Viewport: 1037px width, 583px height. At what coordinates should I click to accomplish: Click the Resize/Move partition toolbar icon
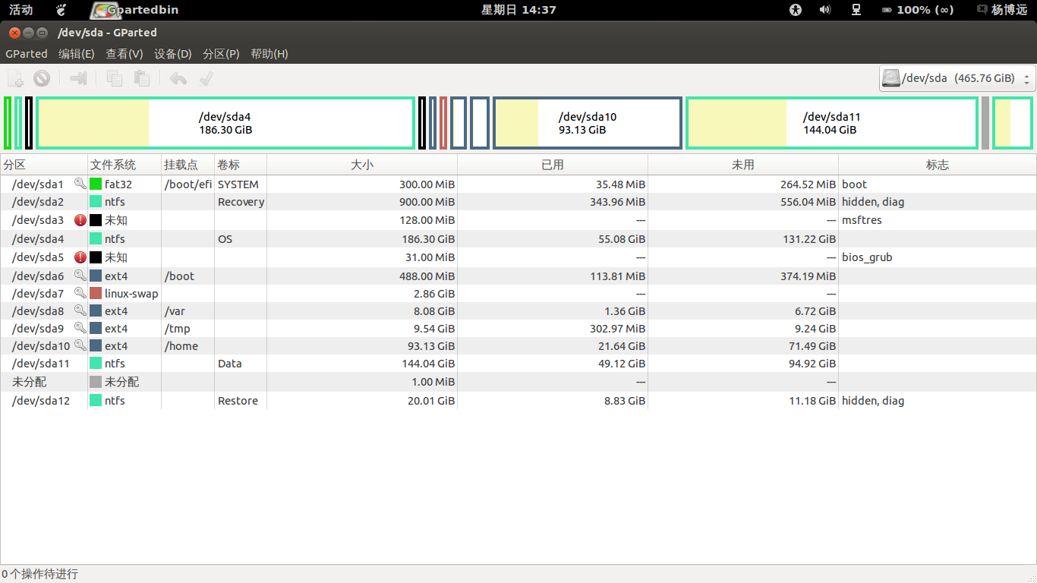click(x=78, y=77)
